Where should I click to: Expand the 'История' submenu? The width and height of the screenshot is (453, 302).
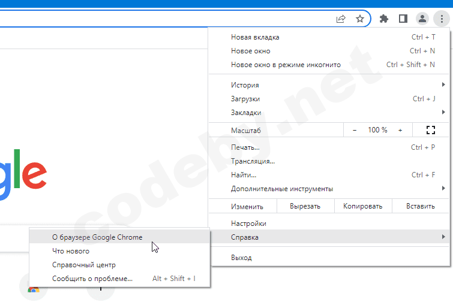click(x=329, y=85)
